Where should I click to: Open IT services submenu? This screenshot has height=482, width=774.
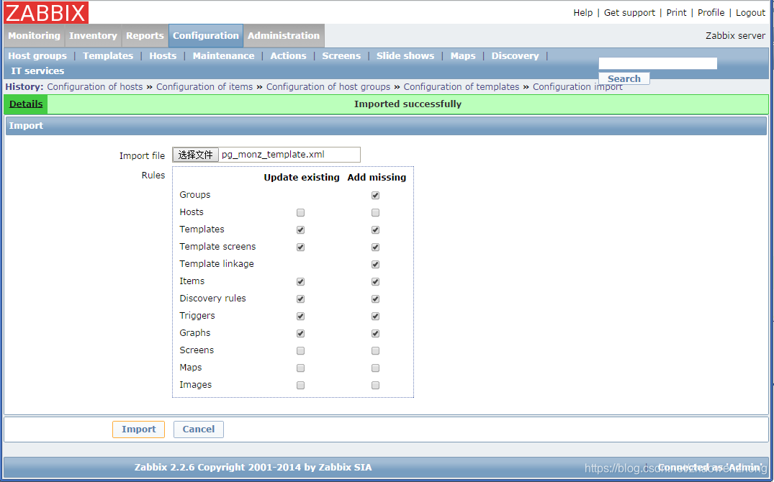[x=37, y=71]
